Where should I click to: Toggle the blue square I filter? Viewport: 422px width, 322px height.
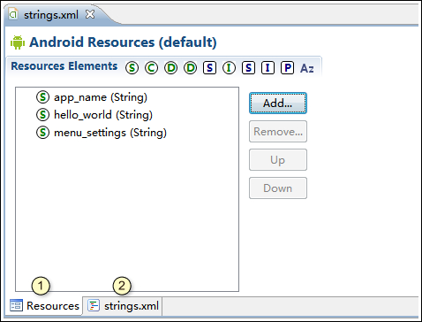coord(268,68)
